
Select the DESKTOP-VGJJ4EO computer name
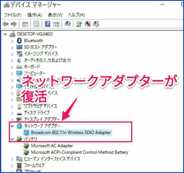pyautogui.click(x=35, y=34)
